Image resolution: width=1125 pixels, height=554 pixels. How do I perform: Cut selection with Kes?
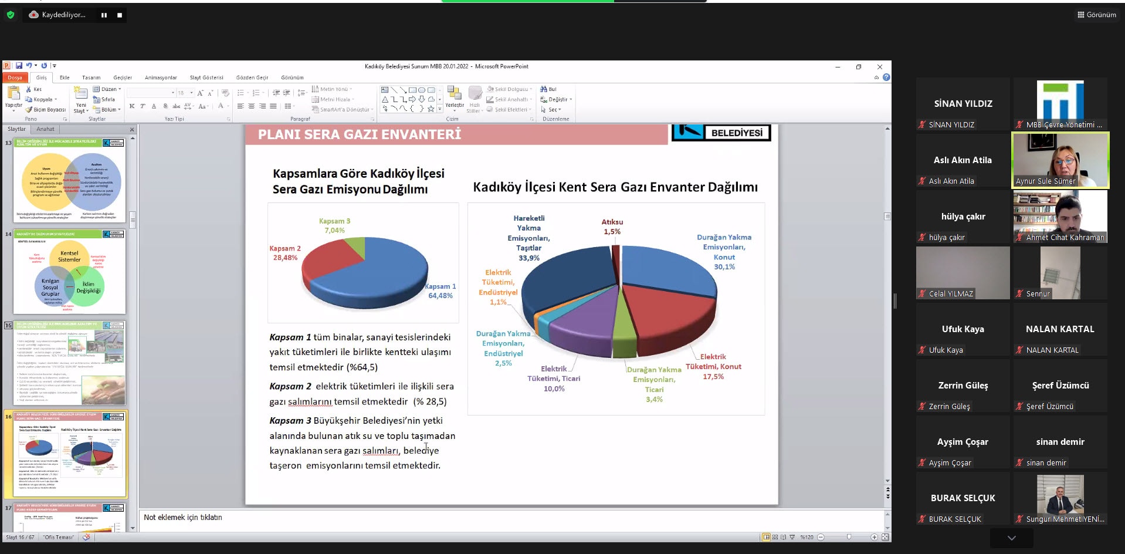(x=33, y=89)
